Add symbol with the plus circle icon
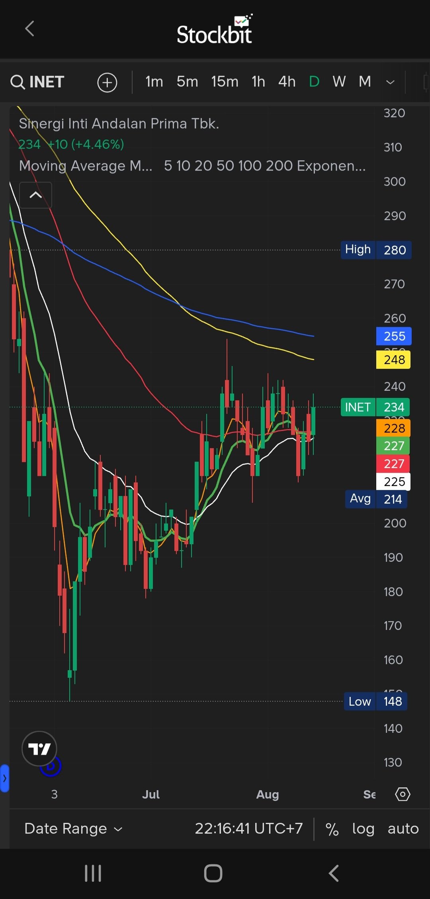The image size is (430, 899). [x=107, y=83]
